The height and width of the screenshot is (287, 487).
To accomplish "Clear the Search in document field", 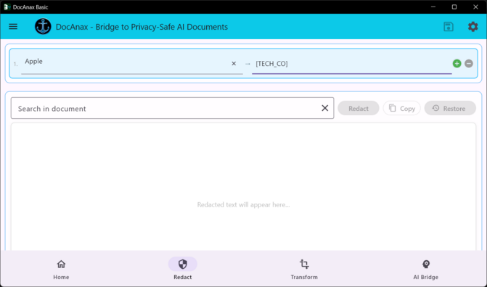I will click(324, 108).
